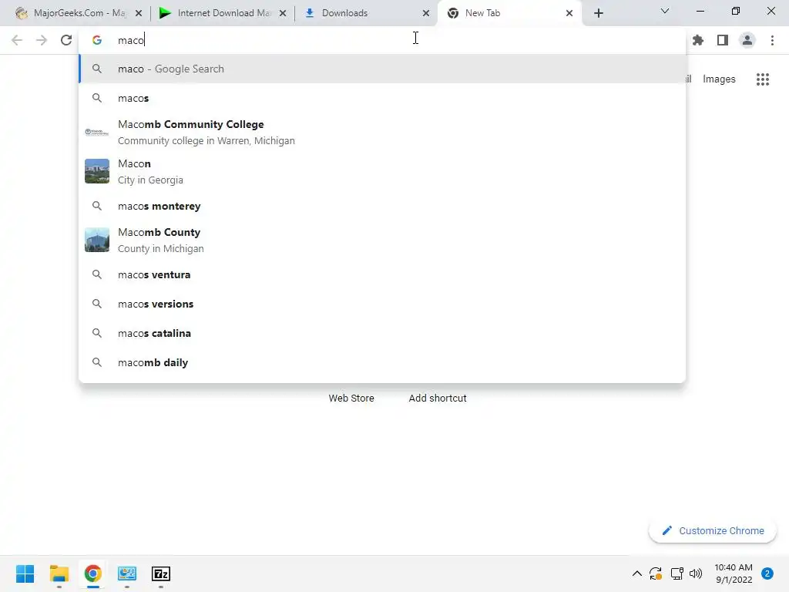Open 7-Zip from the taskbar
Image resolution: width=789 pixels, height=592 pixels.
pos(161,573)
